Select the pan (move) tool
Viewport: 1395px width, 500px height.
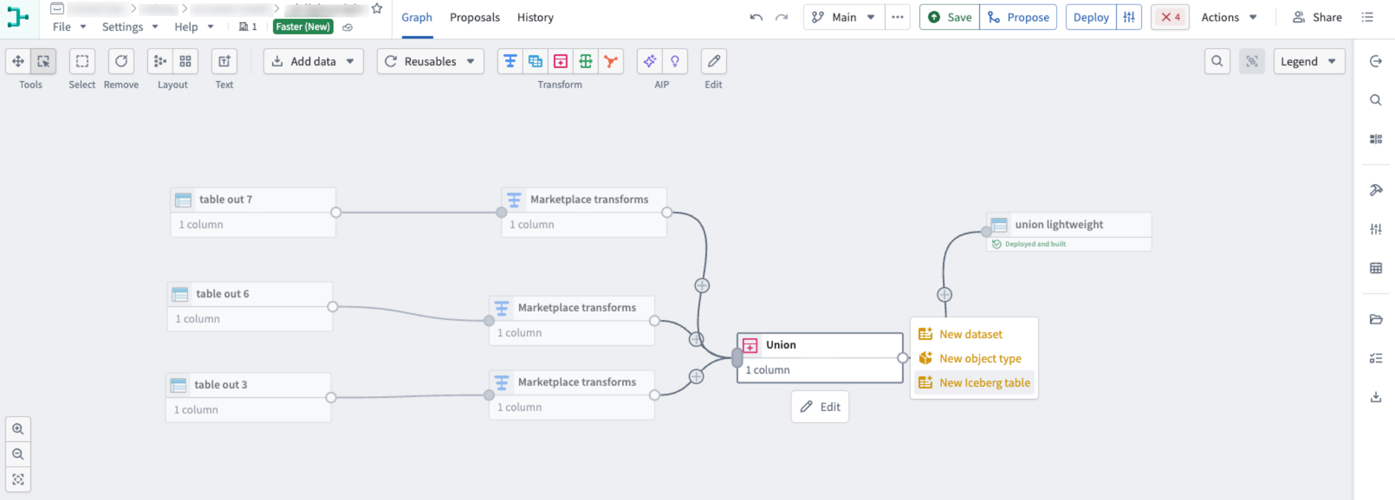(18, 61)
